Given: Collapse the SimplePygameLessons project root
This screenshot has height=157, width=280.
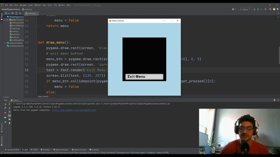Looking at the screenshot, I should (5, 17).
